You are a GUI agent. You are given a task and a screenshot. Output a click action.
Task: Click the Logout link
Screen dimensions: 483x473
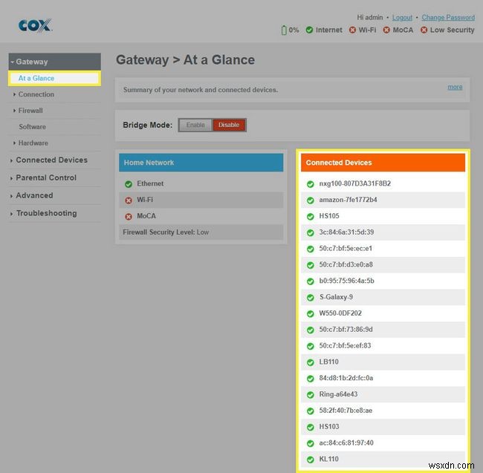point(402,18)
